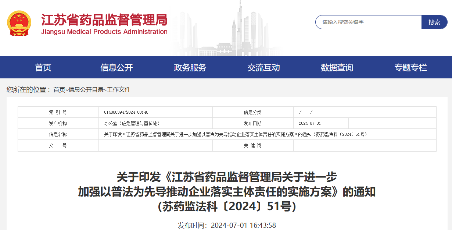
Task: Click index number 014000394/2024-00140
Action: coord(126,112)
